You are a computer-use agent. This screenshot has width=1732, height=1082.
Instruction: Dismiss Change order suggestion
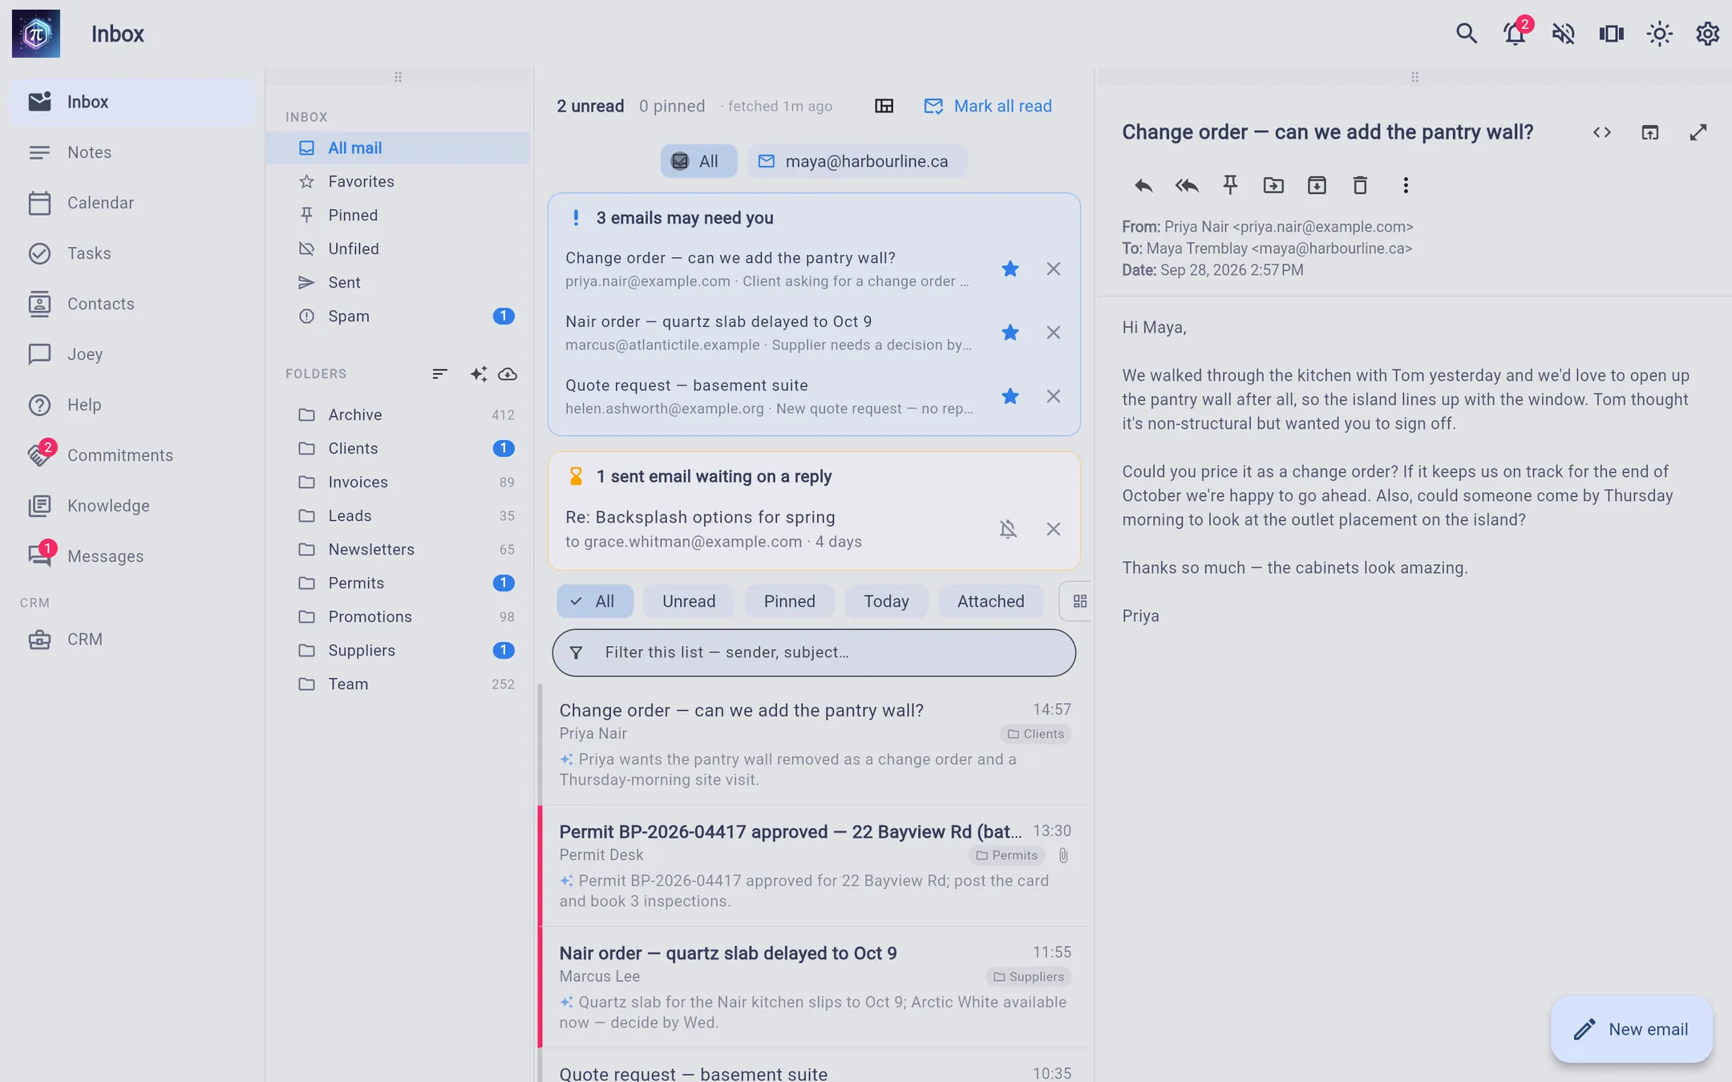coord(1054,269)
